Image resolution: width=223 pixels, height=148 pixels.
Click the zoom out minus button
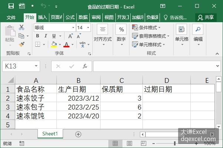[x=154, y=144]
